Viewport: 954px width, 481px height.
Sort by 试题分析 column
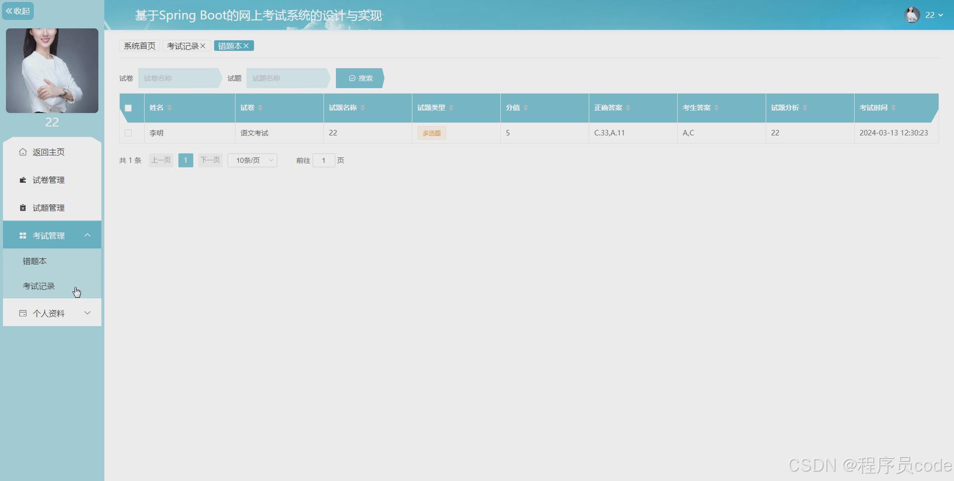(x=805, y=108)
